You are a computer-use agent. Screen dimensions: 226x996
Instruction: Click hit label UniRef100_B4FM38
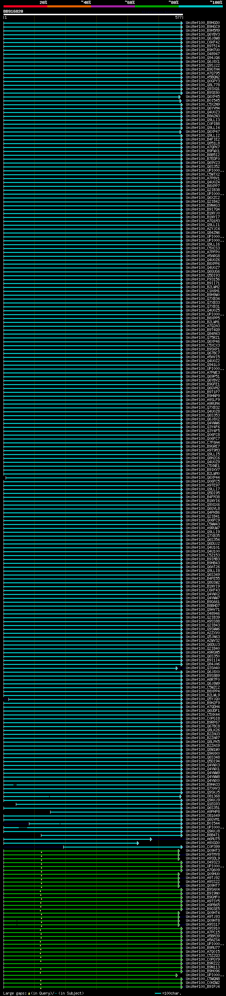coord(203,497)
